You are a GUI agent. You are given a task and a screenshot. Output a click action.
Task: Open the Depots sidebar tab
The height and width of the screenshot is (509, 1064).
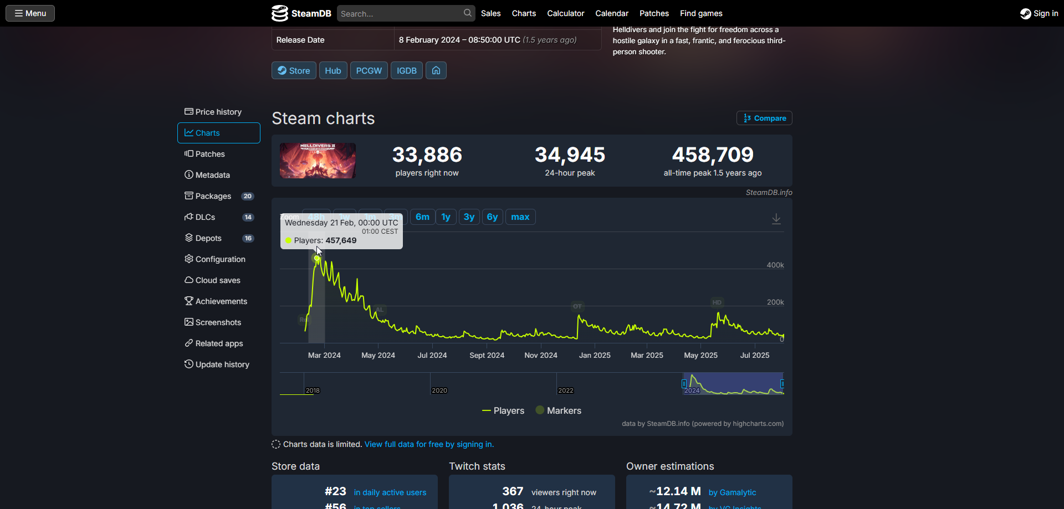(x=218, y=238)
